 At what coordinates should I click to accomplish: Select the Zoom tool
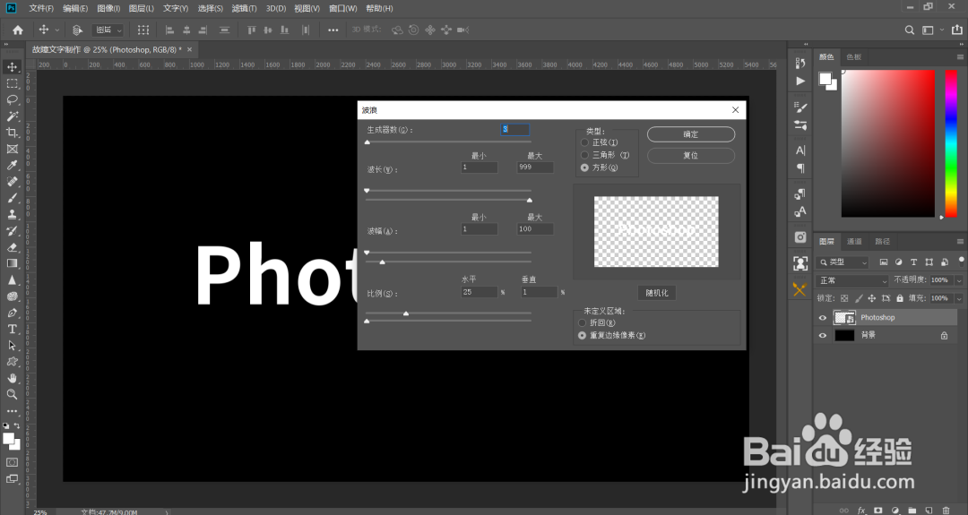[x=12, y=394]
